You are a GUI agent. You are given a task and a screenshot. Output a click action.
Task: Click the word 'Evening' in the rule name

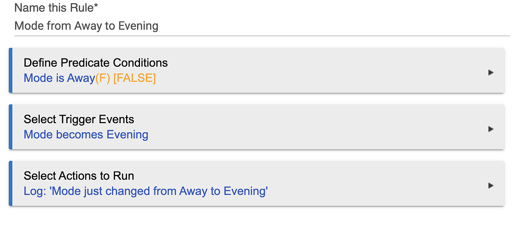coord(138,26)
